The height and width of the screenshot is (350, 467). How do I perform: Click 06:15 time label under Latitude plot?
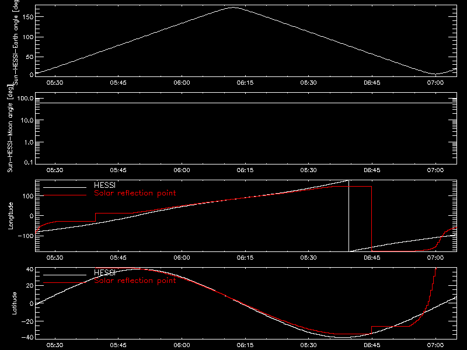(245, 345)
